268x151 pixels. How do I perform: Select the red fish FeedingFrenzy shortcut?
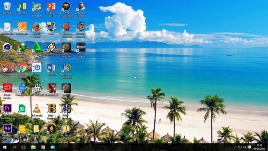[66, 27]
